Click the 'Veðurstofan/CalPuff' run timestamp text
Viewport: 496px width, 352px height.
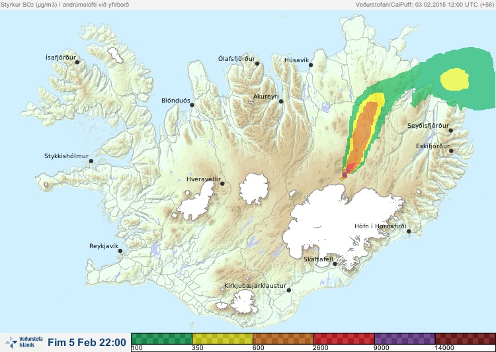coord(424,5)
